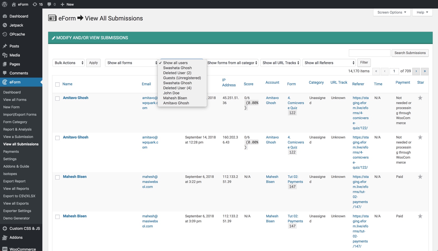Star the Mahesh Bisen 3:09 pm submission
Viewport: 438px width, 251px height.
pos(420,216)
